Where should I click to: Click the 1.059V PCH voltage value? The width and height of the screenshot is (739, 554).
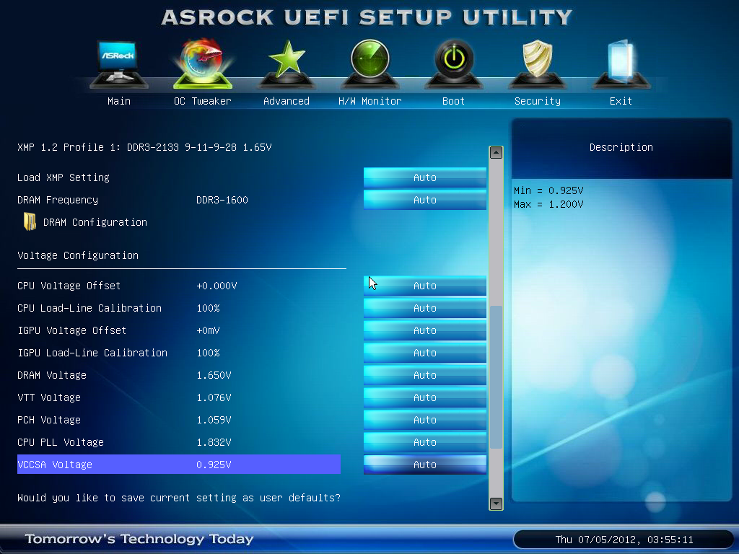214,420
